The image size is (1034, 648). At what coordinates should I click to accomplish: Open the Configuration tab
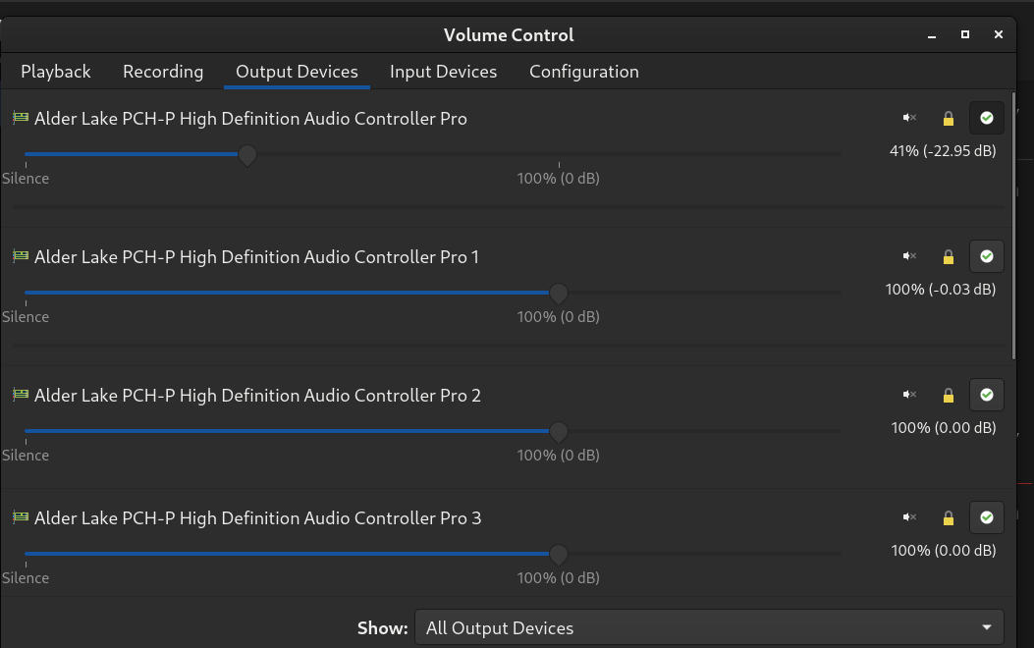pos(583,72)
